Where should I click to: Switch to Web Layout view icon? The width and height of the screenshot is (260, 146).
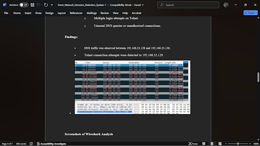220,144
